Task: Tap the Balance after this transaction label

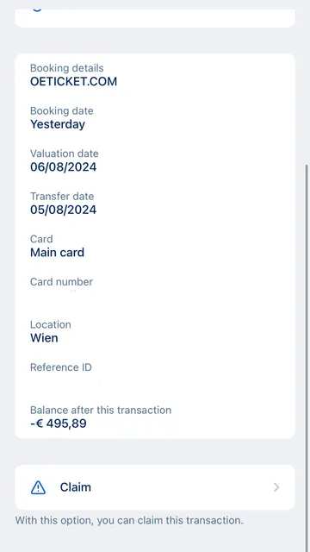Action: (101, 411)
